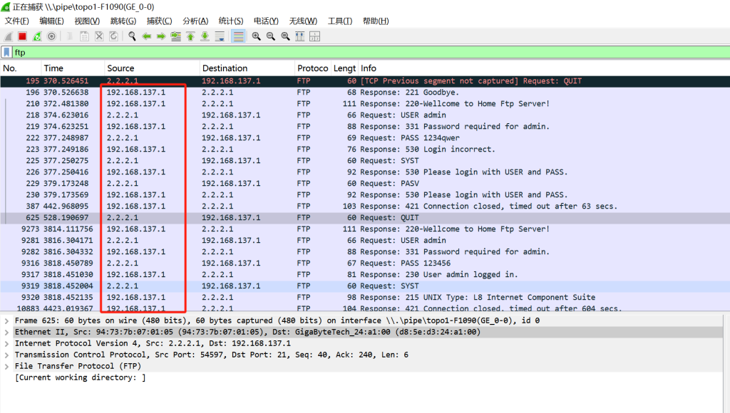Open the 工具(T) menu
This screenshot has height=413, width=730.
[340, 21]
